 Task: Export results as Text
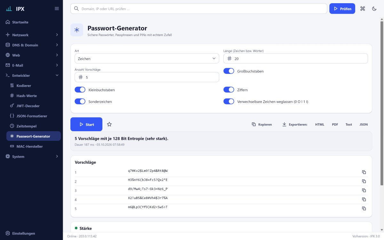349,124
